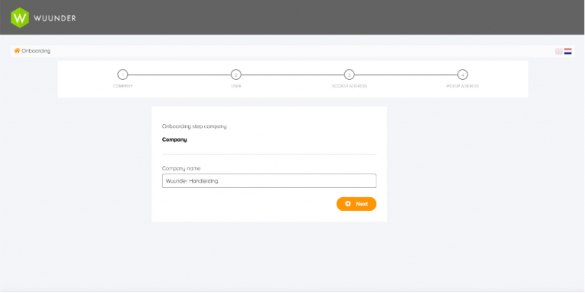585x293 pixels.
Task: Click the Next button
Action: (356, 204)
